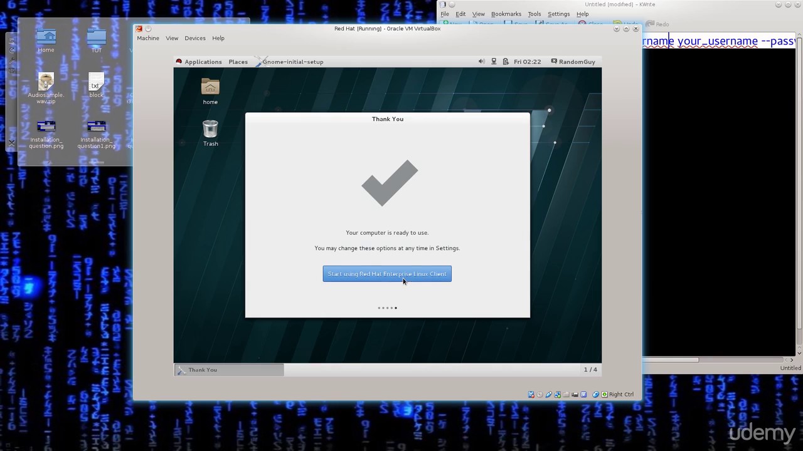Click the VirtualBox optical drive status icon
803x451 pixels.
pyautogui.click(x=540, y=395)
